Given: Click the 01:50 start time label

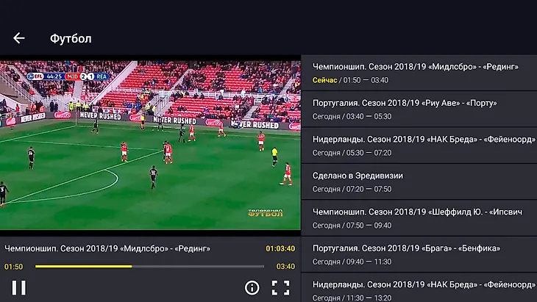Looking at the screenshot, I should tap(14, 267).
